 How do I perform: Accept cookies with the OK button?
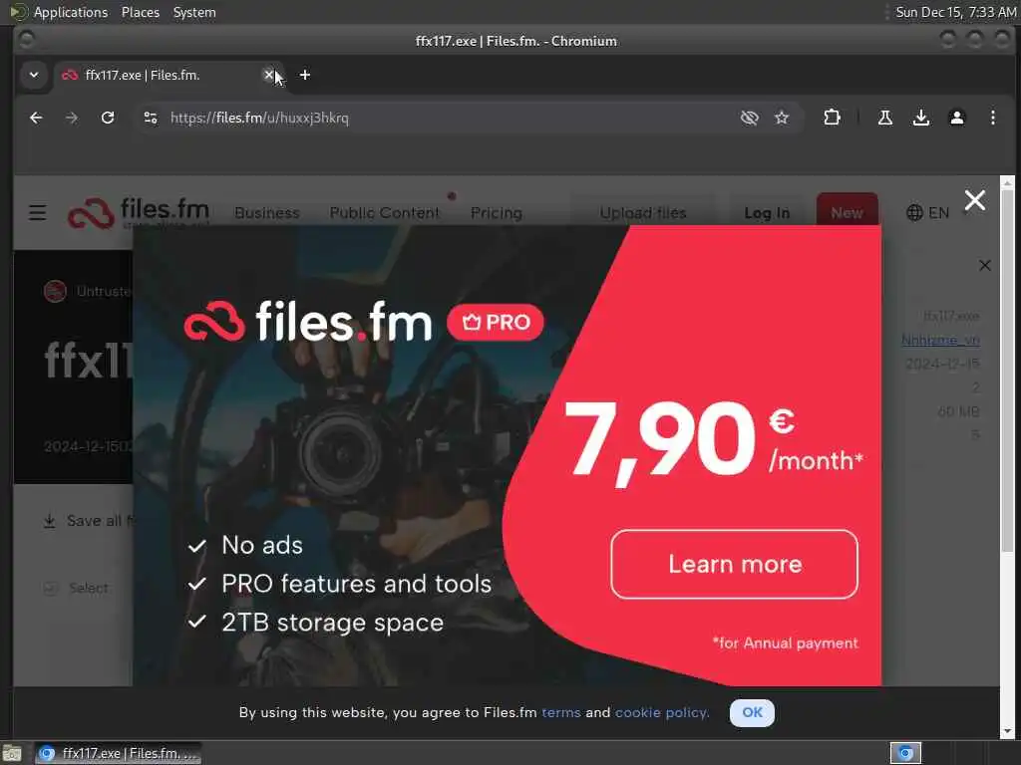[x=752, y=712]
